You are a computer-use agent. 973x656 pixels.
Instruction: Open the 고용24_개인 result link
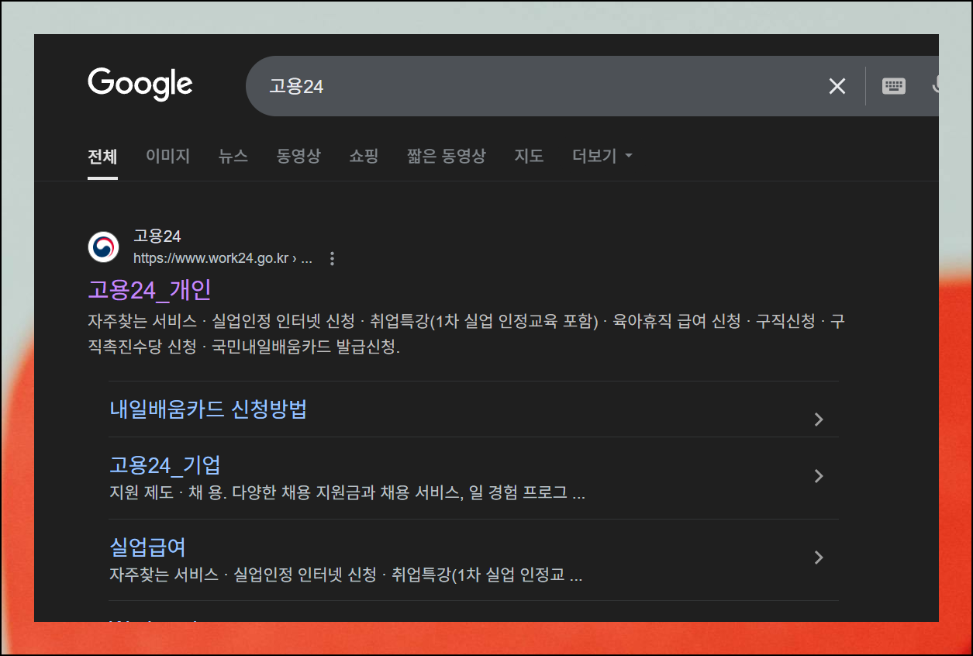point(150,290)
